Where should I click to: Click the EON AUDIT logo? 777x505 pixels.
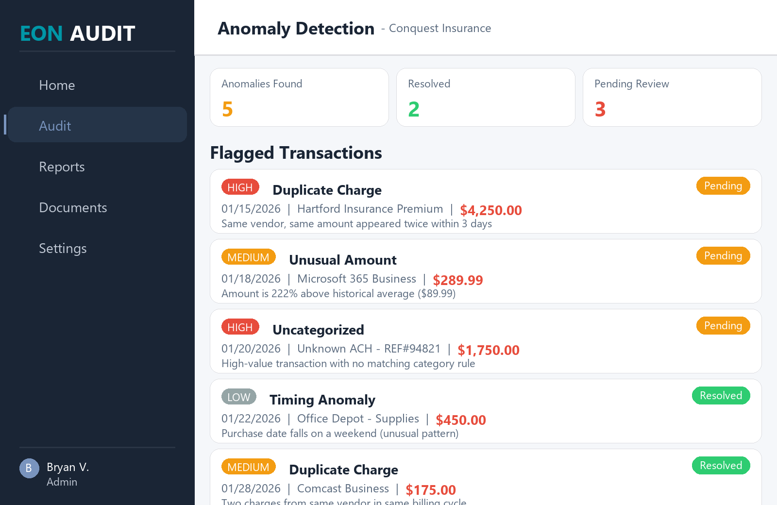click(x=77, y=33)
